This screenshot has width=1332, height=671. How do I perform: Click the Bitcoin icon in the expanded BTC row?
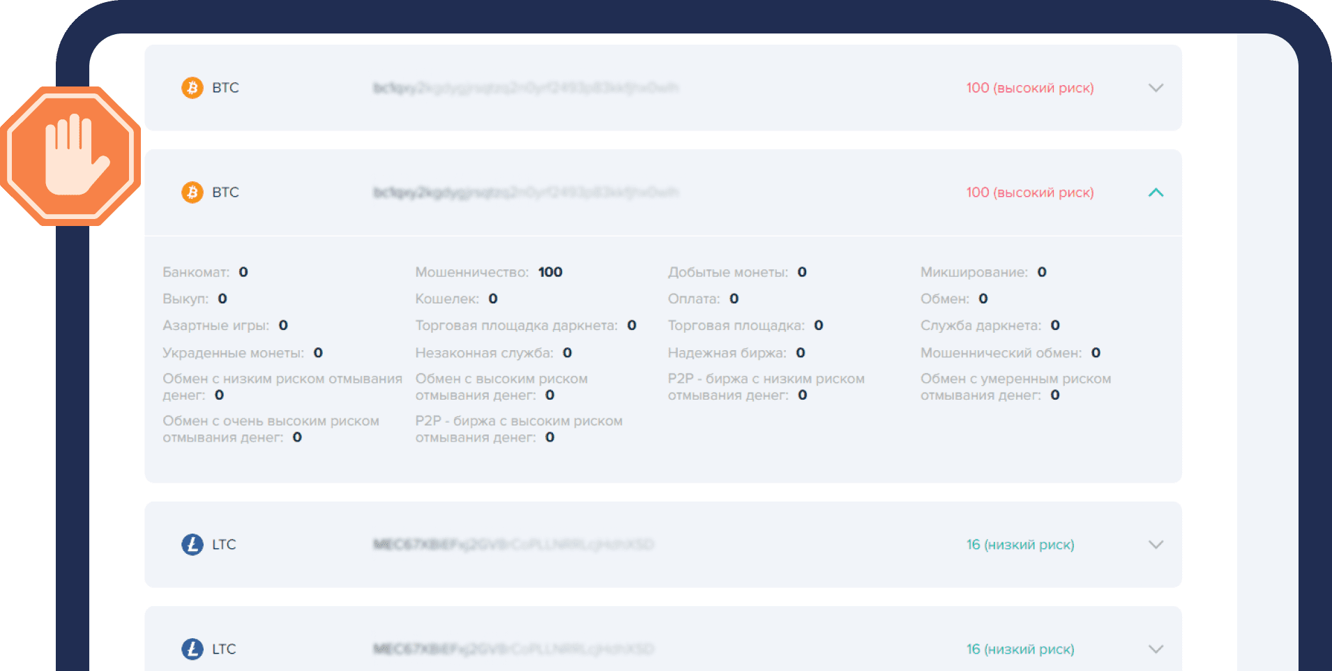coord(192,193)
